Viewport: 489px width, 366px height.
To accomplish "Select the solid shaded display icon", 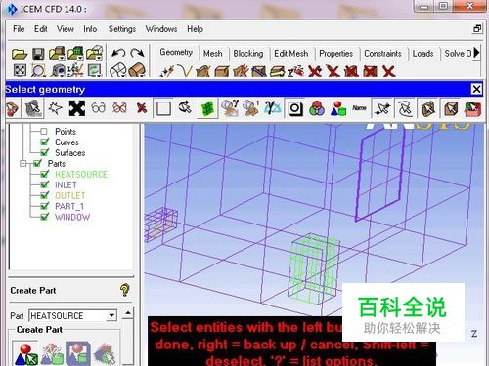I will [x=137, y=70].
